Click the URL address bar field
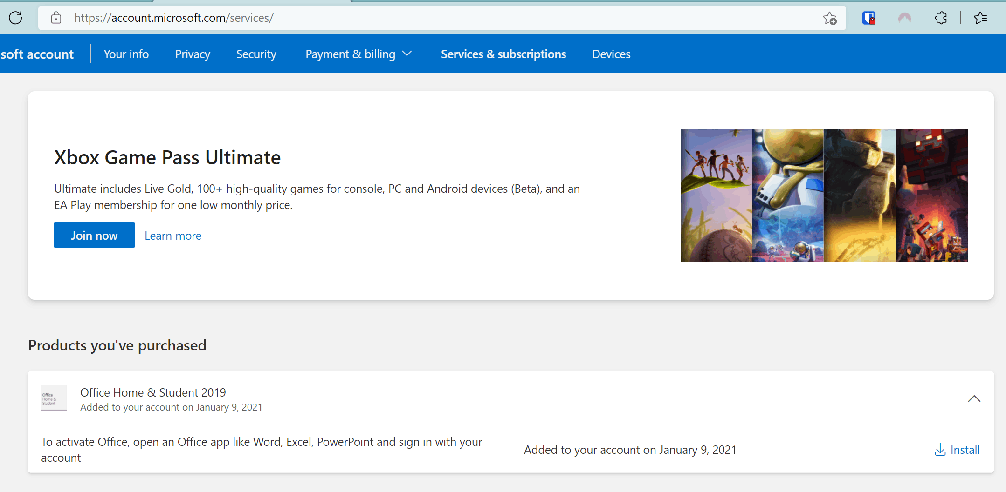Viewport: 1006px width, 492px height. [438, 18]
